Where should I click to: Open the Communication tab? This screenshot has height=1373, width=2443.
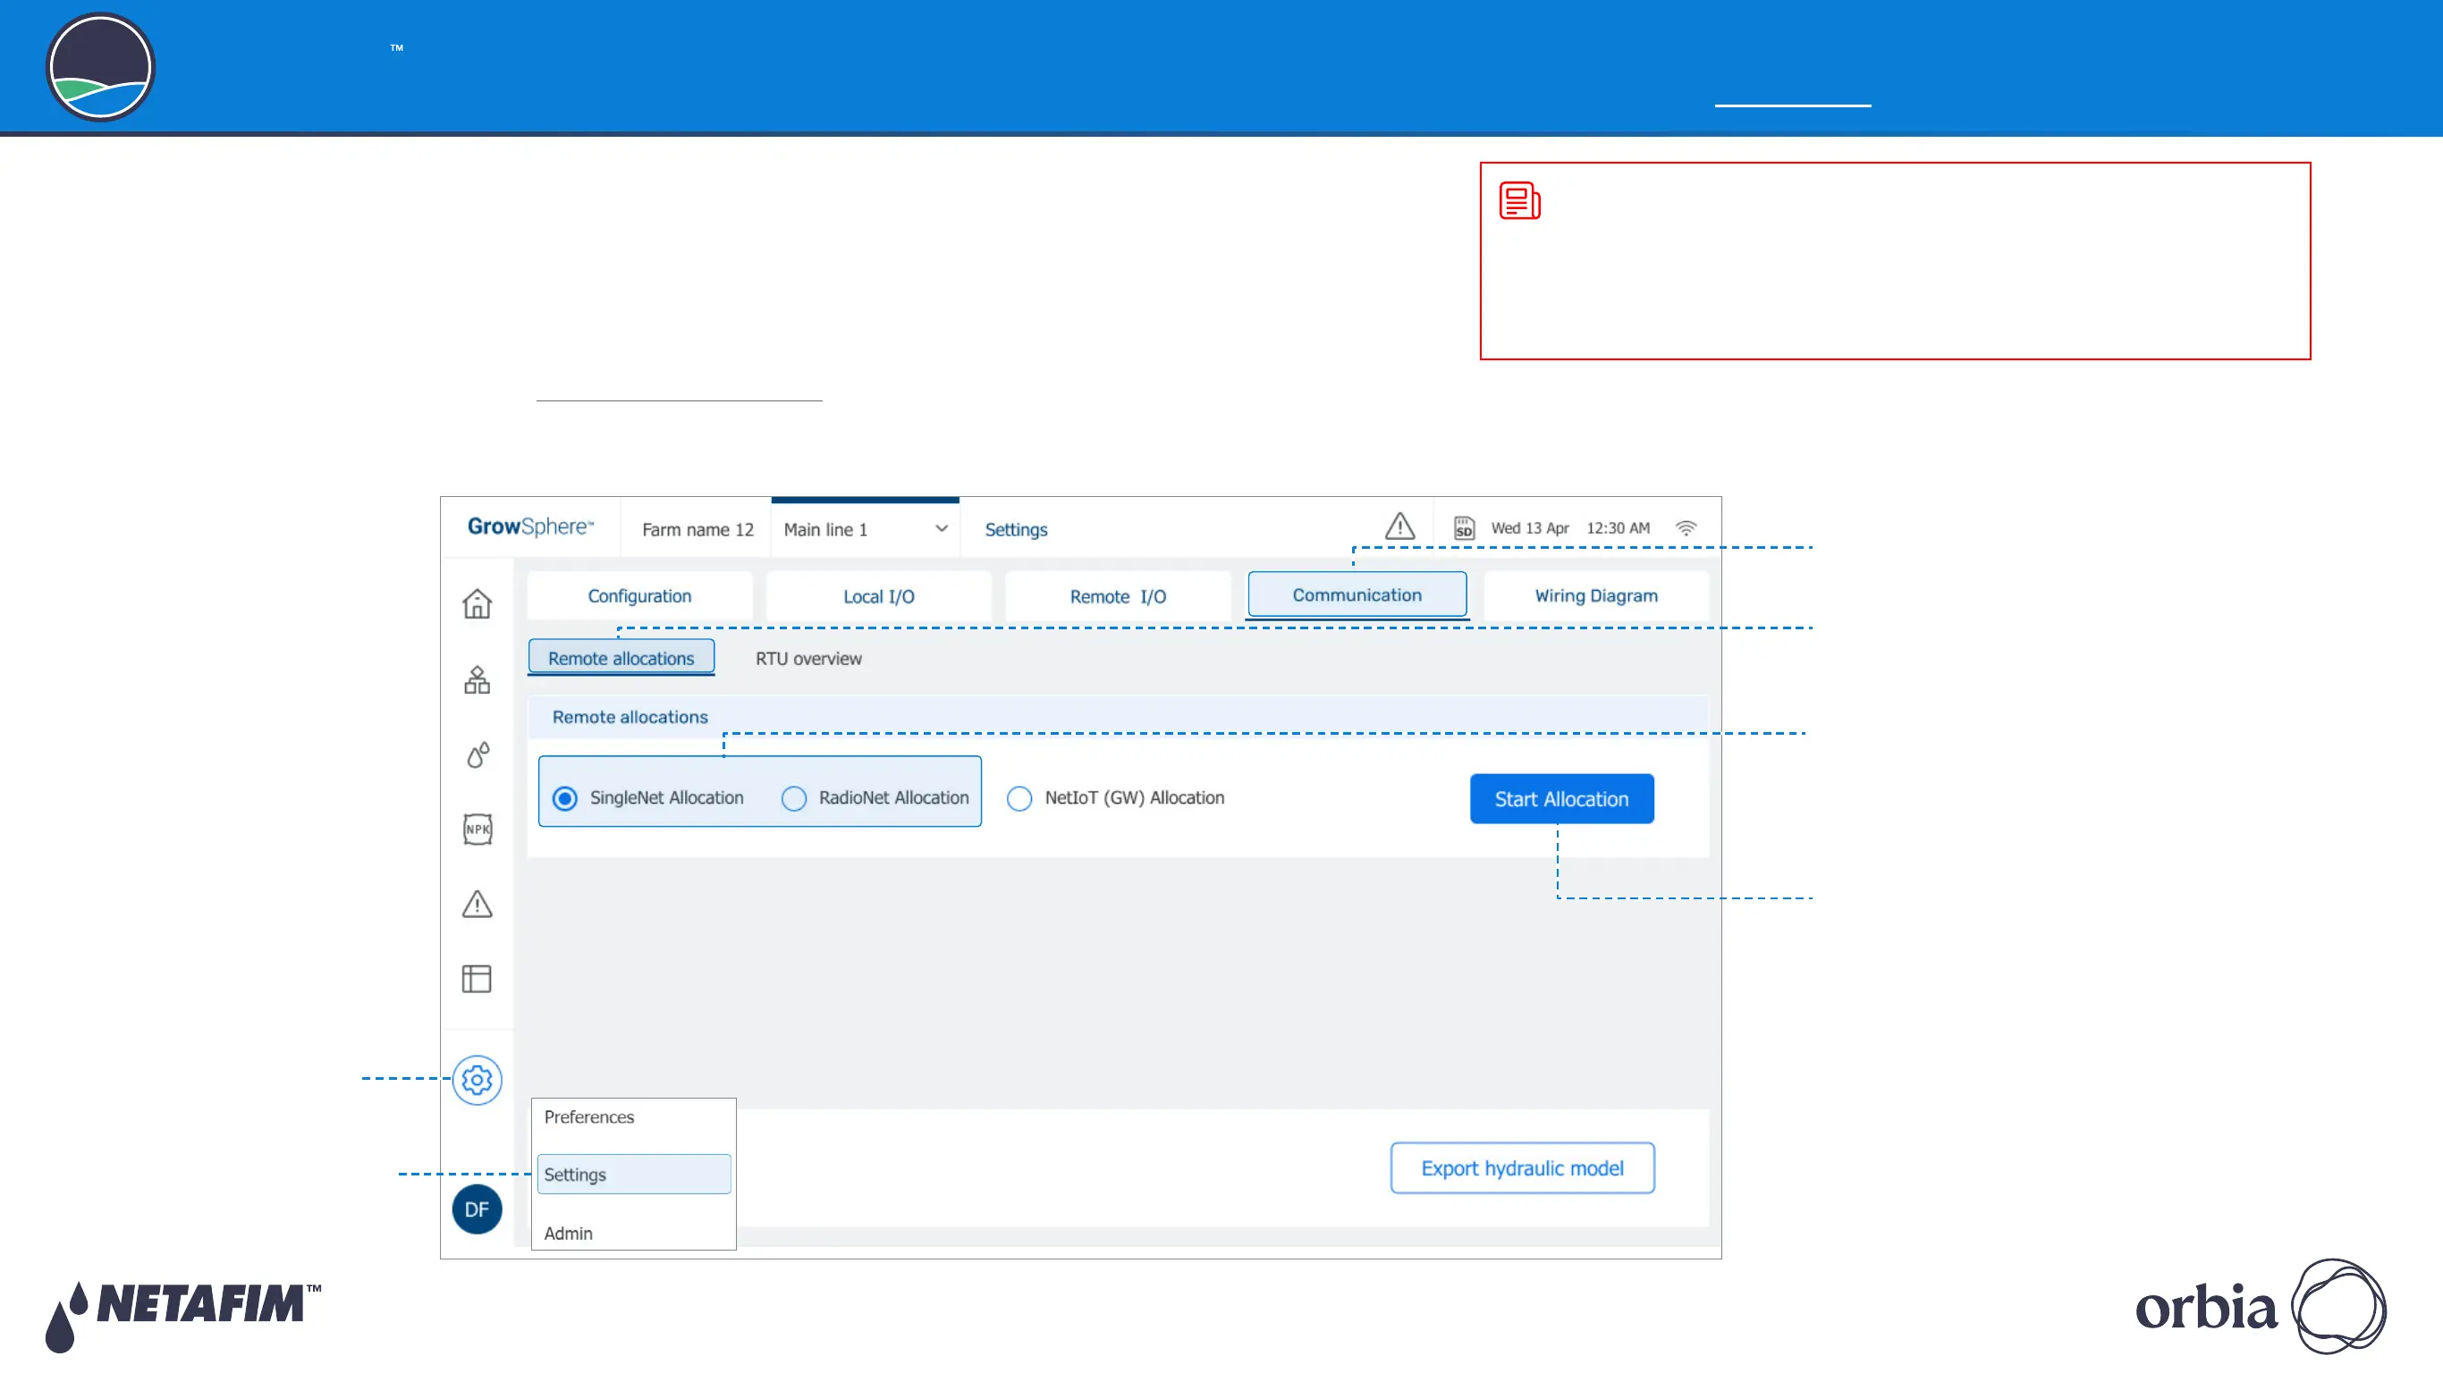[x=1357, y=594]
